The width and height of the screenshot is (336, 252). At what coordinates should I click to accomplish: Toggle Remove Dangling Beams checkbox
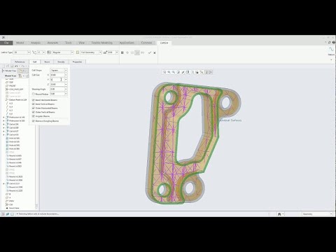coord(34,121)
